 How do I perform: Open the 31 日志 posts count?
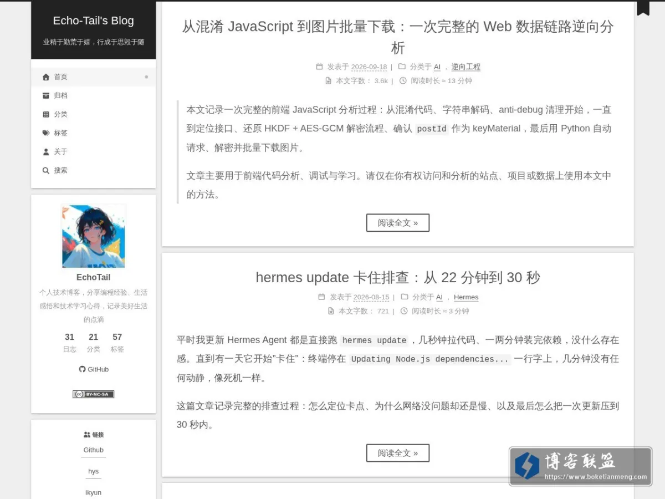69,343
